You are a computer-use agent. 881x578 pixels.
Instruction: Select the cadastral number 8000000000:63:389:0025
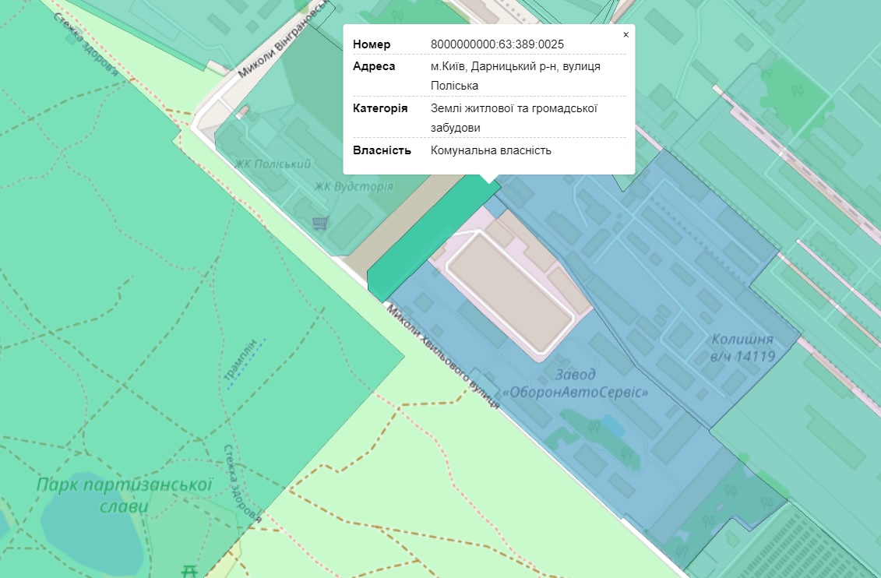click(497, 44)
